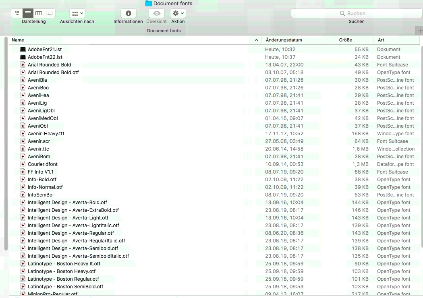Screen dimensions: 423x298
Task: Add a new tab with plus button
Action: point(420,31)
